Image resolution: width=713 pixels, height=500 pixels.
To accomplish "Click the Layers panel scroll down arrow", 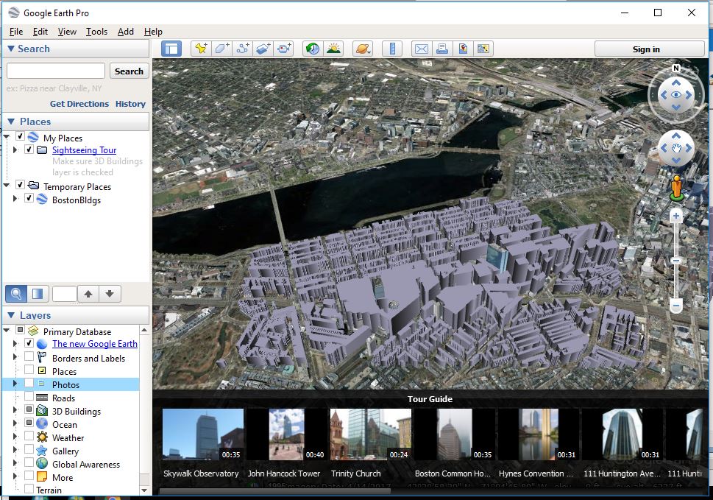I will [x=144, y=490].
